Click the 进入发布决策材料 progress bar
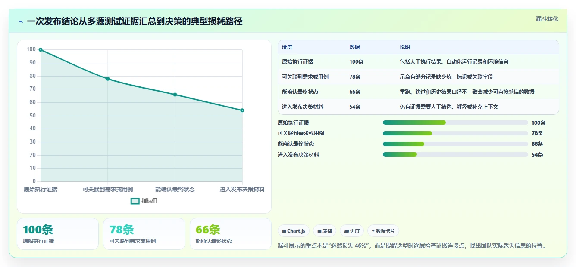Image resolution: width=576 pixels, height=267 pixels. tap(455, 155)
